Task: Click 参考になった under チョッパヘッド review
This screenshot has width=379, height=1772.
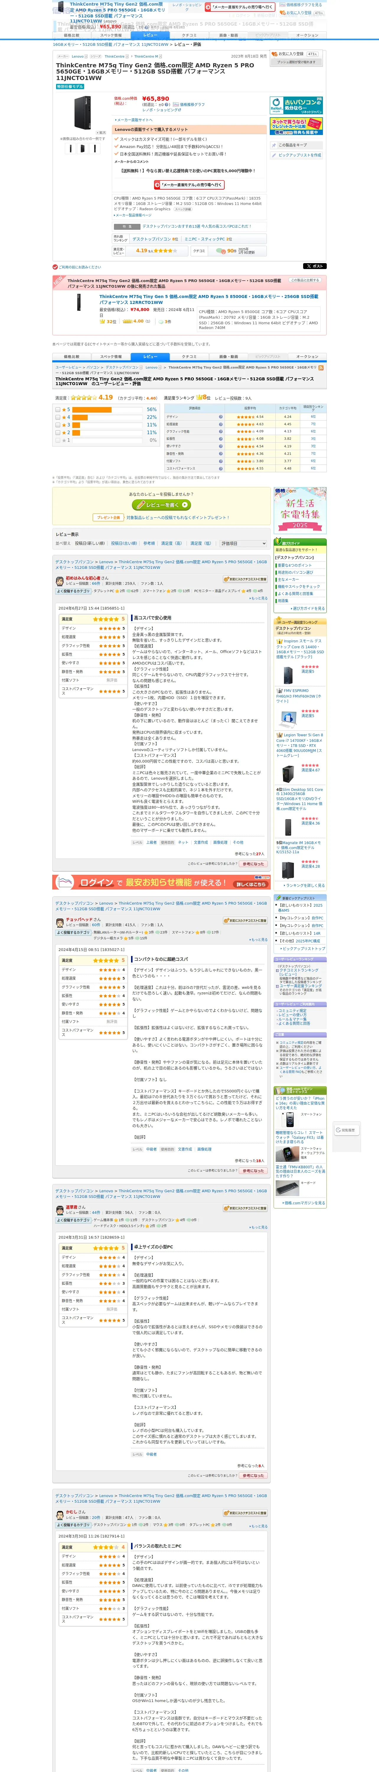Action: pos(253,1171)
